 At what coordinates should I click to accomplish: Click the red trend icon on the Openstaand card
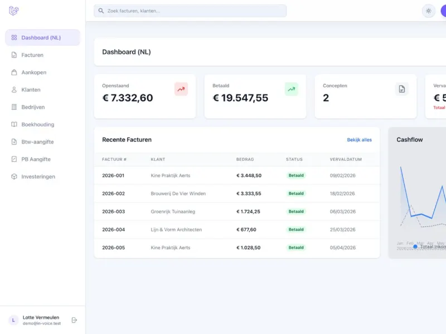point(181,89)
